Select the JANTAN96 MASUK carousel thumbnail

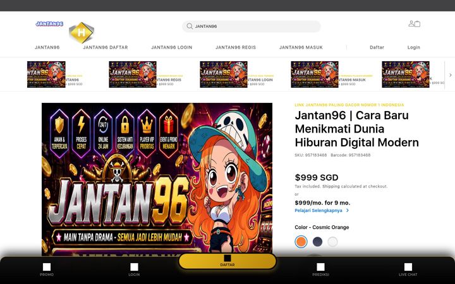coord(315,74)
